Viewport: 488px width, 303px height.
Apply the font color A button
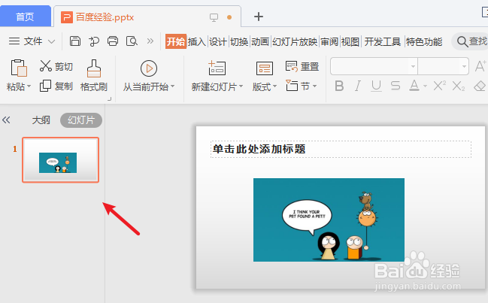click(x=414, y=86)
